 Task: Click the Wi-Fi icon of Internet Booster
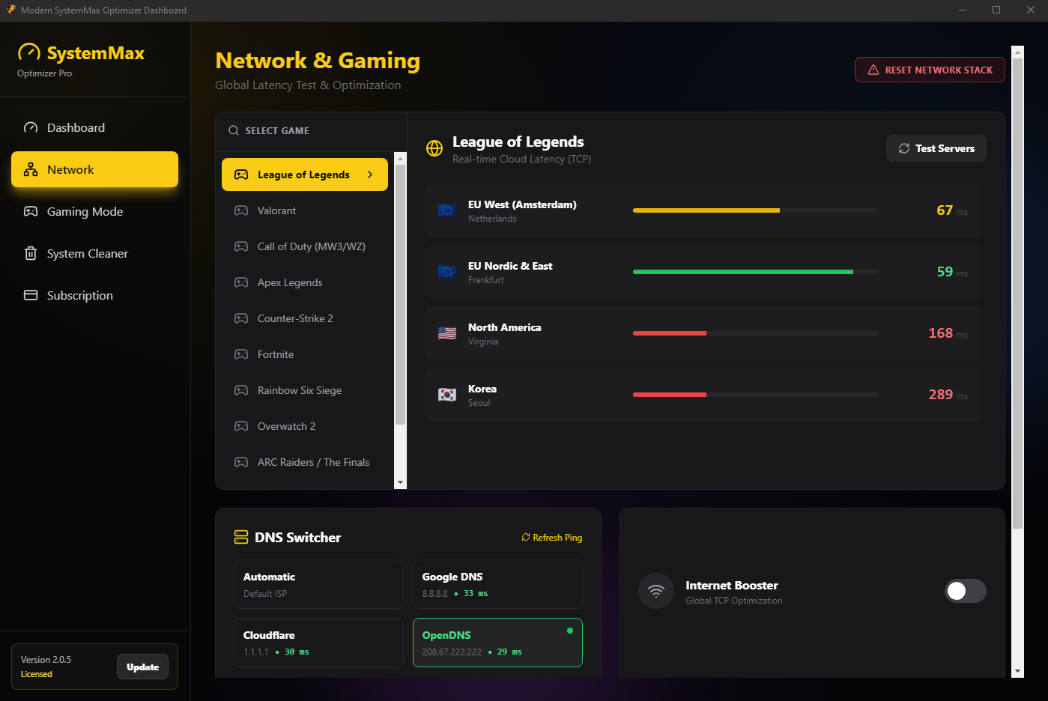click(x=656, y=591)
